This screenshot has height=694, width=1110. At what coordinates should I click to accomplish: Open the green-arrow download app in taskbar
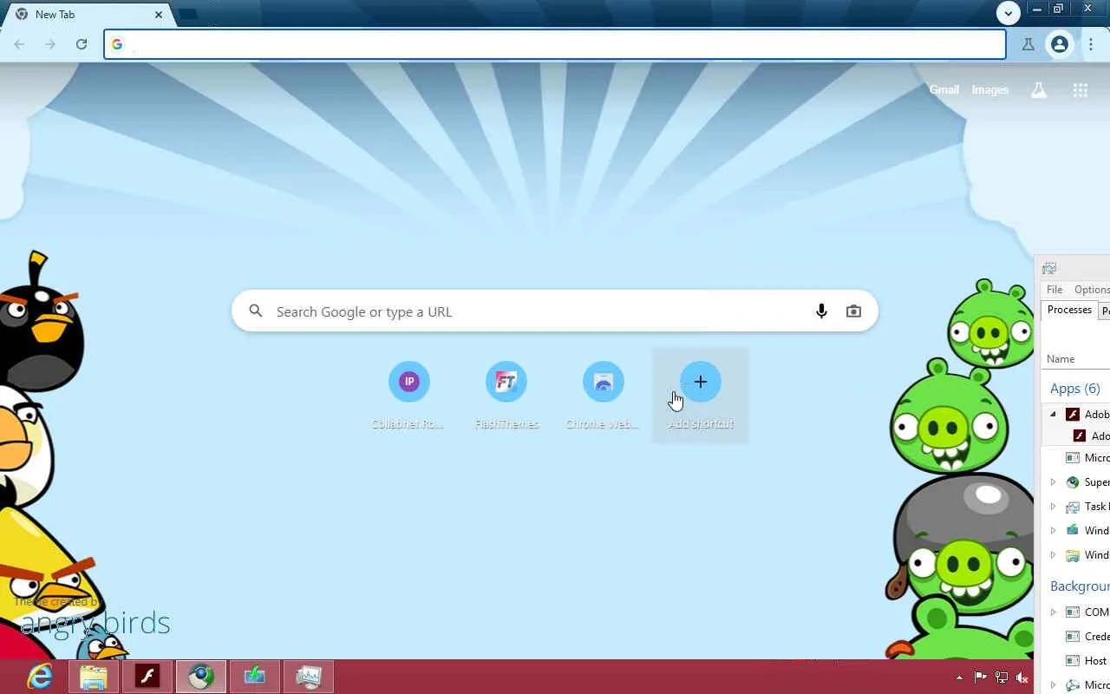pyautogui.click(x=254, y=676)
